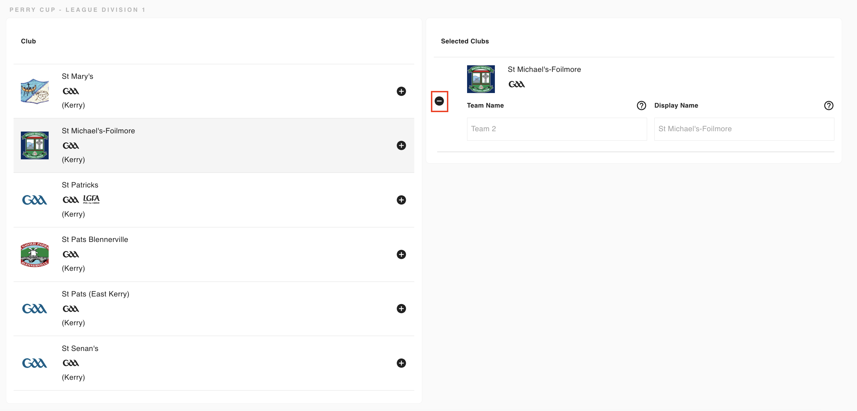
Task: Select the St Senan's club name
Action: pos(80,349)
